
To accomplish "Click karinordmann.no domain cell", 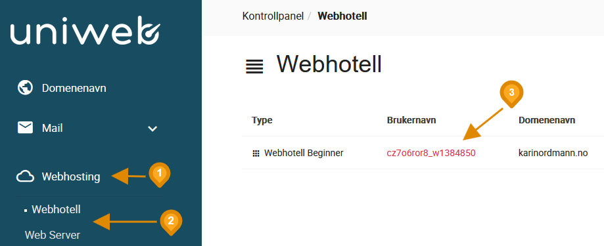I will [x=553, y=153].
